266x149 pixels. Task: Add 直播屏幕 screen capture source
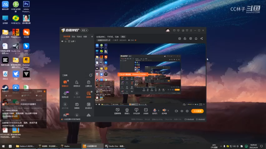tap(118, 111)
